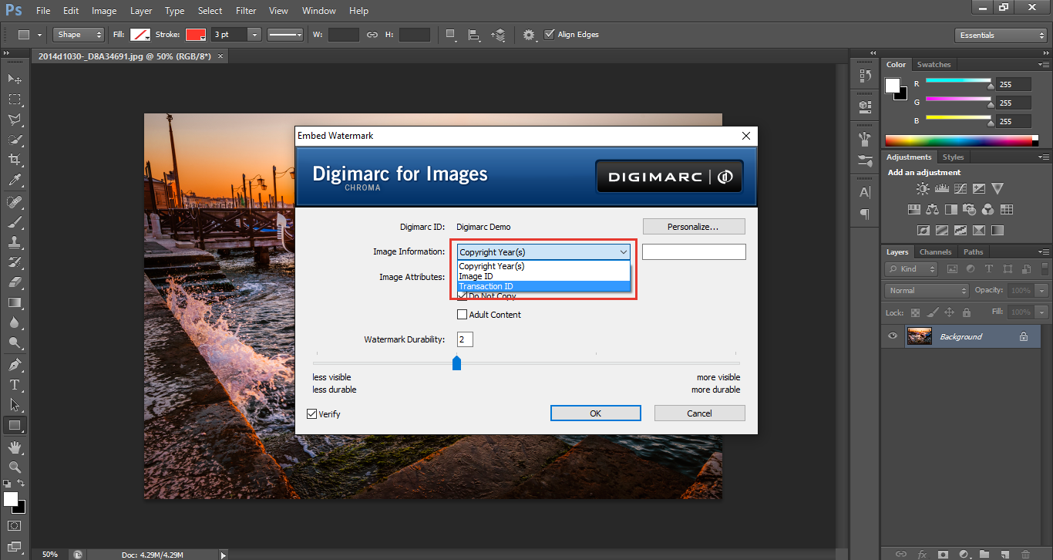Select the Polygonal Lasso tool
1053x560 pixels.
(15, 119)
